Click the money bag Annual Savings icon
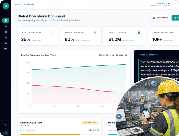The image size is (179, 136). 139,33
